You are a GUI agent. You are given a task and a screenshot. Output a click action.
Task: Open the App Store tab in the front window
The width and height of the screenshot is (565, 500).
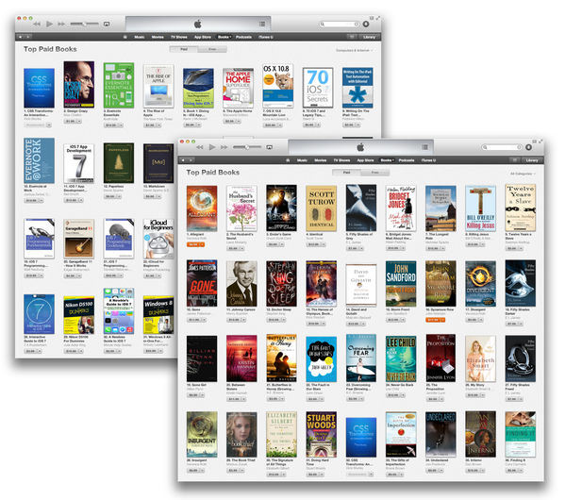(x=365, y=160)
